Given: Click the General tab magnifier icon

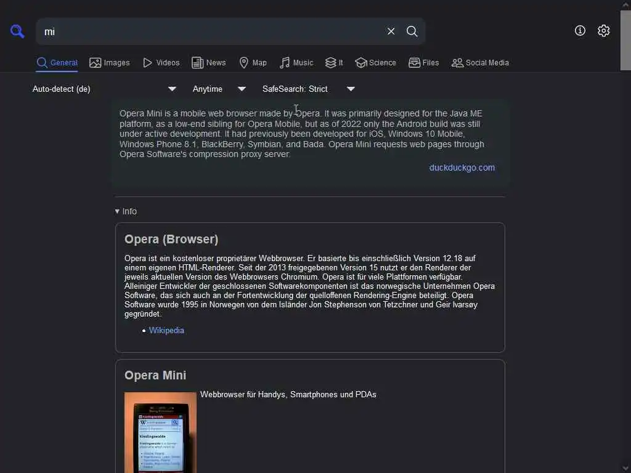Looking at the screenshot, I should [x=42, y=63].
